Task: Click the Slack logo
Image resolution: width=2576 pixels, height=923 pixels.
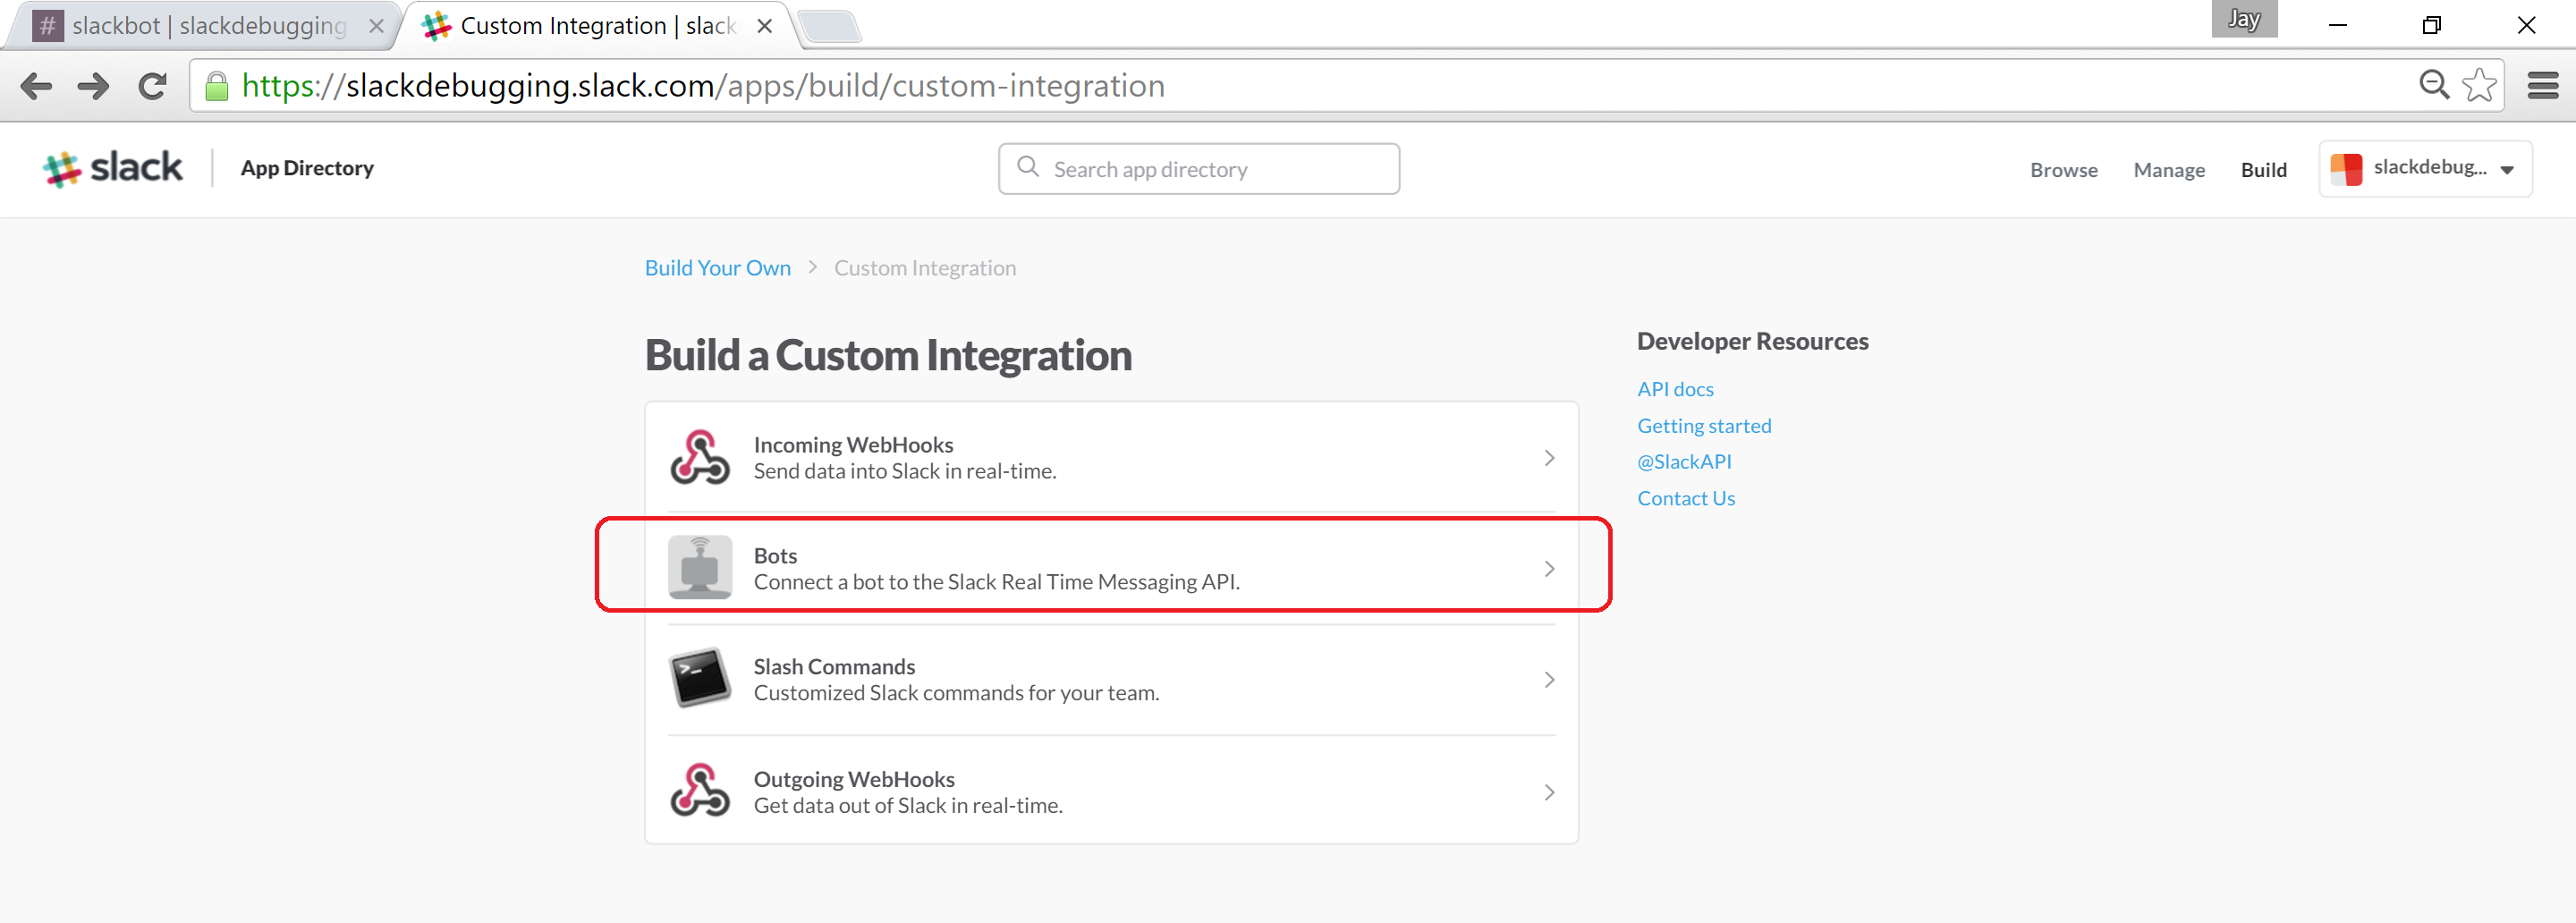Action: point(112,168)
